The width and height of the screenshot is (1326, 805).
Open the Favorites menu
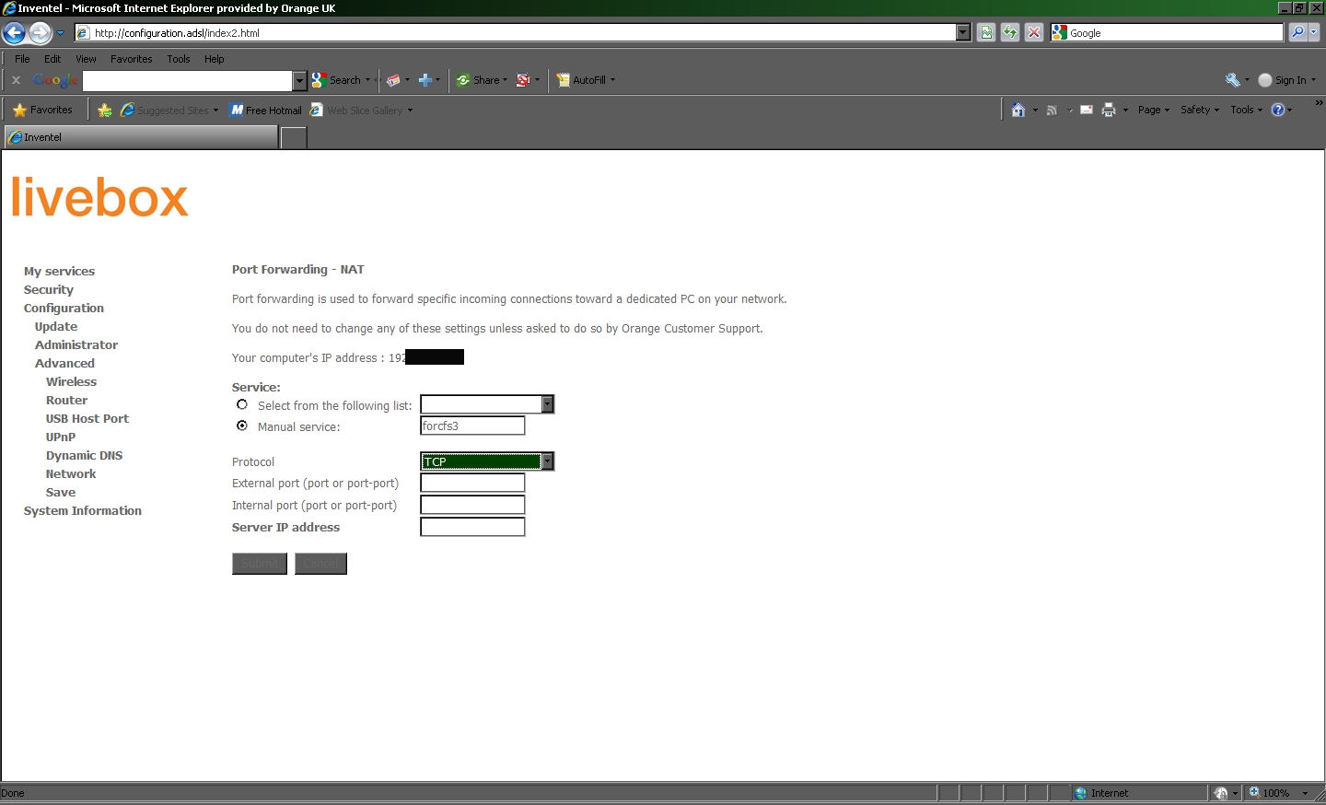(132, 59)
